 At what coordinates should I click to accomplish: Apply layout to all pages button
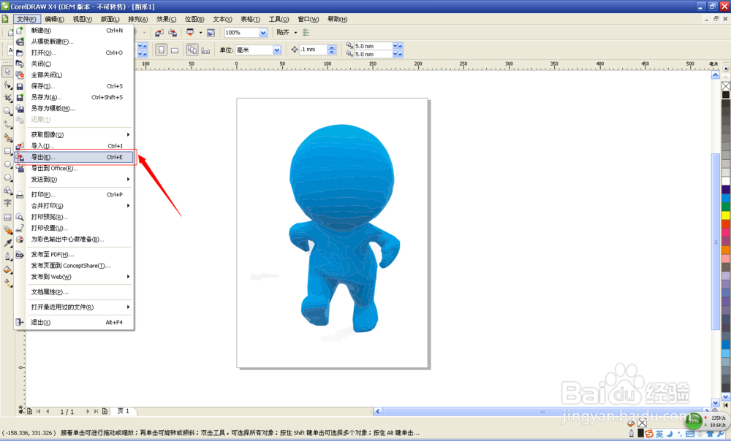click(x=192, y=50)
